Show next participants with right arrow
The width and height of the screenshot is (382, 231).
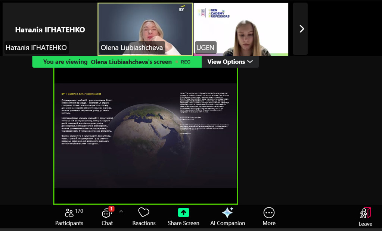302,29
